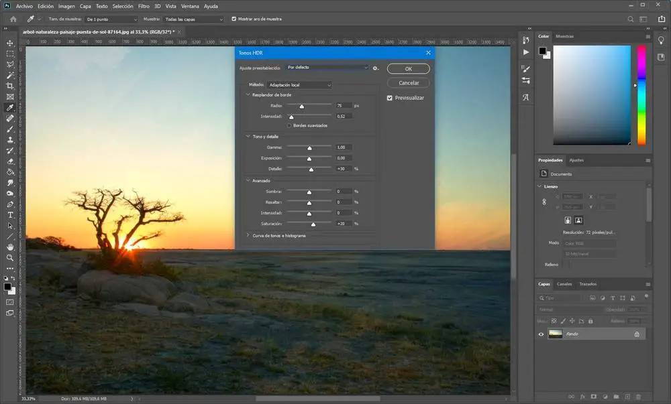Enable Bordes suavizados checkbox
This screenshot has width=671, height=404.
pos(289,125)
